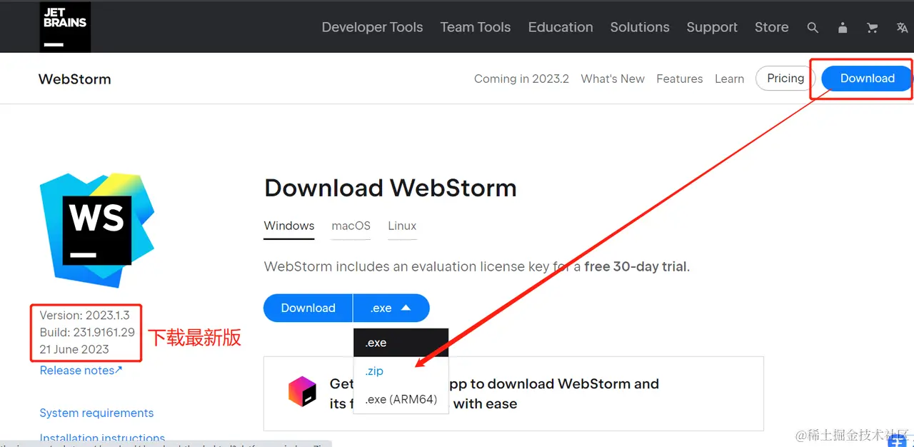This screenshot has width=914, height=447.
Task: Click the Toolbox App cube icon
Action: pyautogui.click(x=302, y=391)
